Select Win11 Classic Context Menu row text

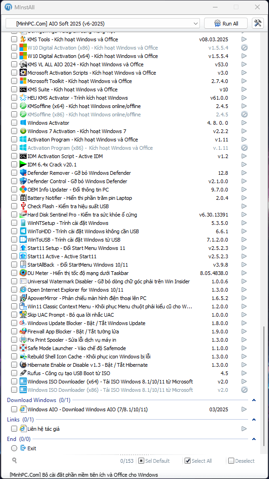click(110, 307)
